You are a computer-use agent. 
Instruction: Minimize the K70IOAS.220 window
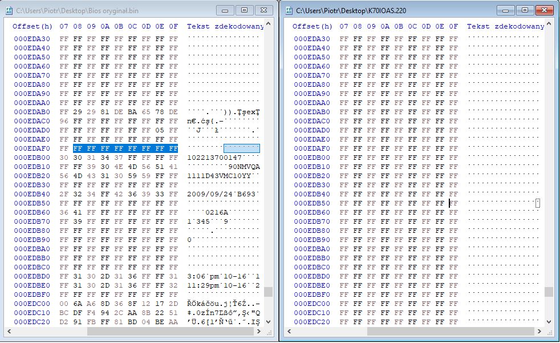click(x=505, y=10)
